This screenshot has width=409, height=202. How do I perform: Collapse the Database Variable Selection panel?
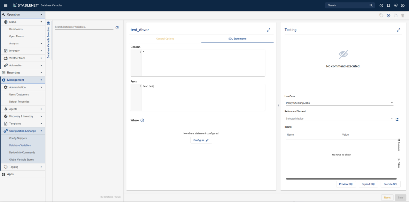coord(49,40)
